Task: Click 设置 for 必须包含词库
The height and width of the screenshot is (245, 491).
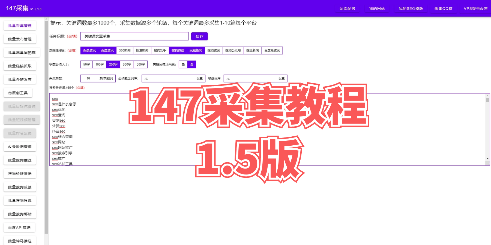Action: [200, 78]
